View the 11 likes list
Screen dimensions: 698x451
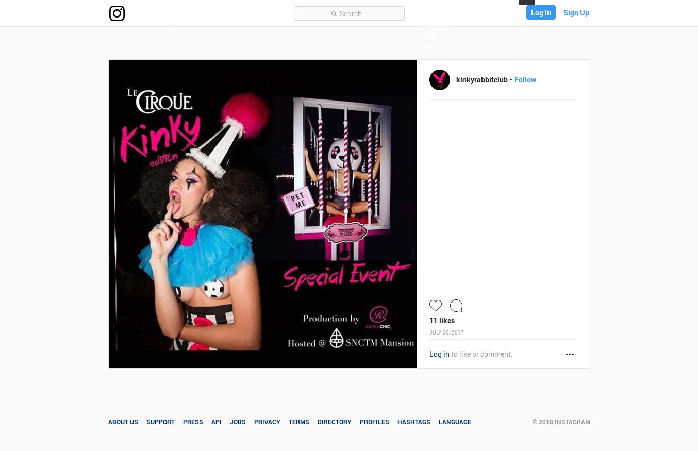point(442,321)
